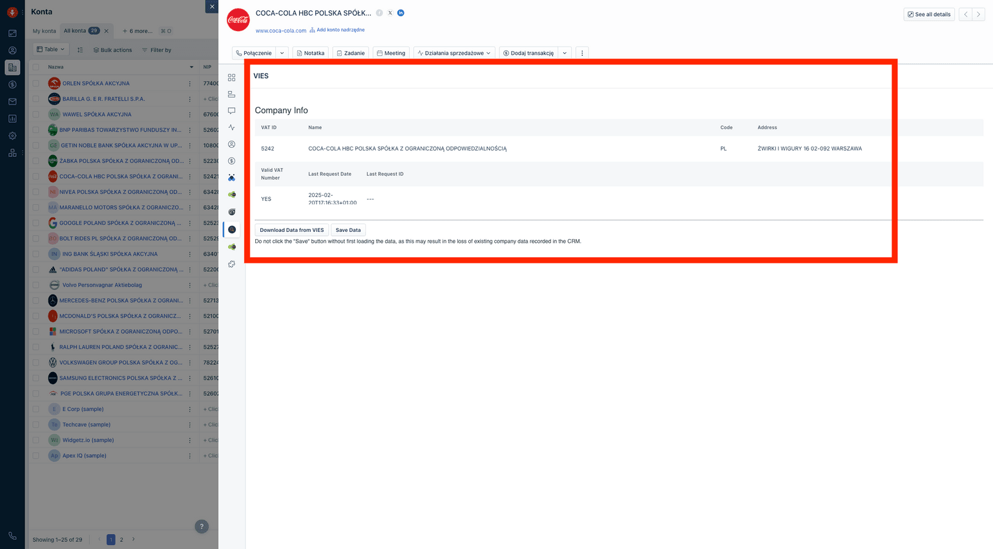The image size is (993, 549).
Task: Open the Coca-Cola X profile icon
Action: 390,13
